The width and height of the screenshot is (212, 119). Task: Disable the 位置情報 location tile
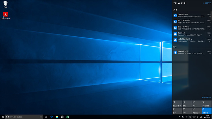coord(207,110)
